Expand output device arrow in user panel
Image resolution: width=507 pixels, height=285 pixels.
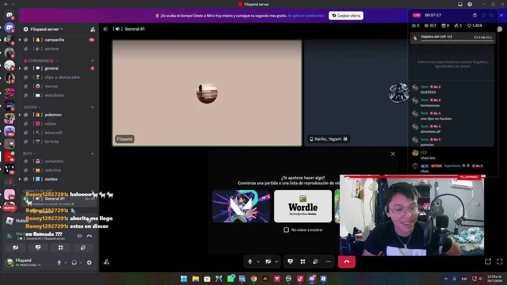pyautogui.click(x=81, y=262)
